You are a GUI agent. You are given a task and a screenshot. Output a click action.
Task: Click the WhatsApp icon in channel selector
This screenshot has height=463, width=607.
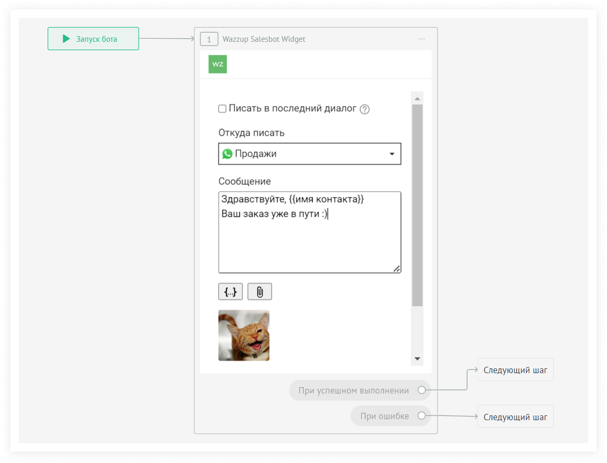pyautogui.click(x=227, y=154)
